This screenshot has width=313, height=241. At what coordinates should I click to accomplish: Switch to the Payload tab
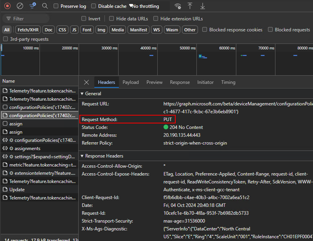click(131, 82)
